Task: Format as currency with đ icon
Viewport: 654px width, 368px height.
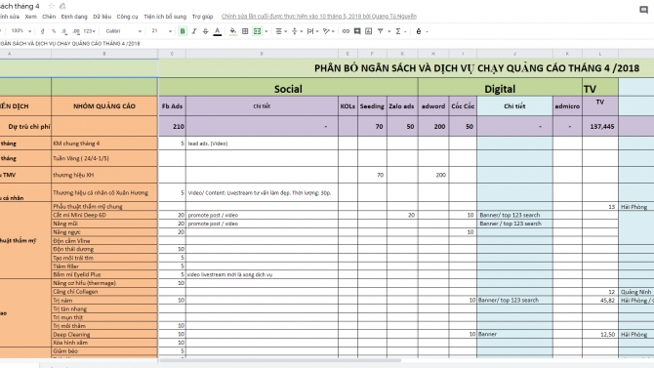Action: [x=42, y=31]
